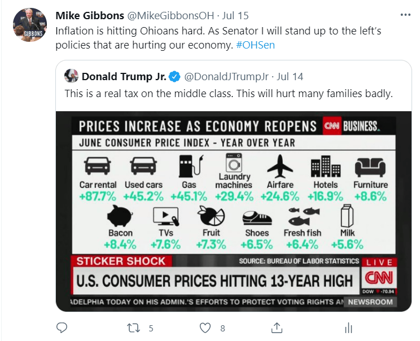Viewport: 420px width, 341px height.
Task: Like the tweet with the heart icon
Action: click(205, 328)
